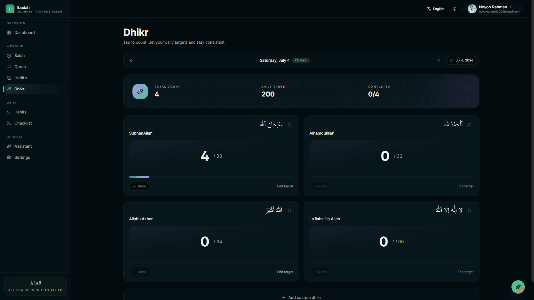Open the floating assistant sparkle button
The width and height of the screenshot is (534, 300).
[x=518, y=287]
